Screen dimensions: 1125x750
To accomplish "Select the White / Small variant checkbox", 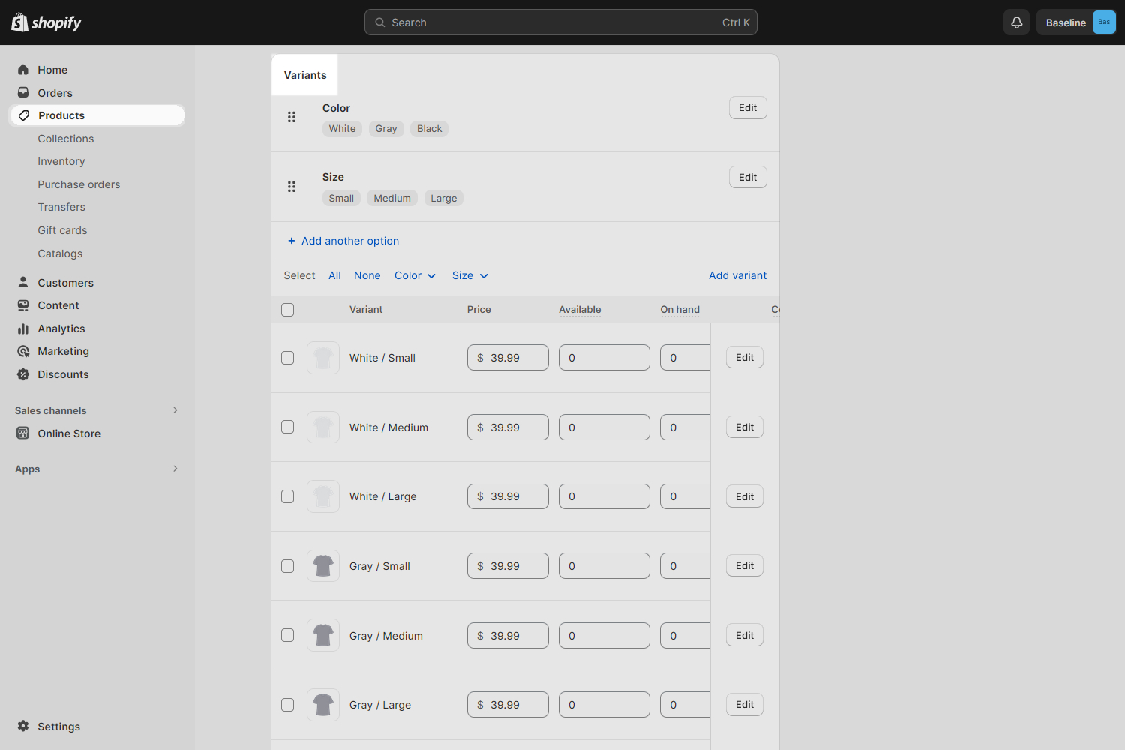I will (287, 358).
